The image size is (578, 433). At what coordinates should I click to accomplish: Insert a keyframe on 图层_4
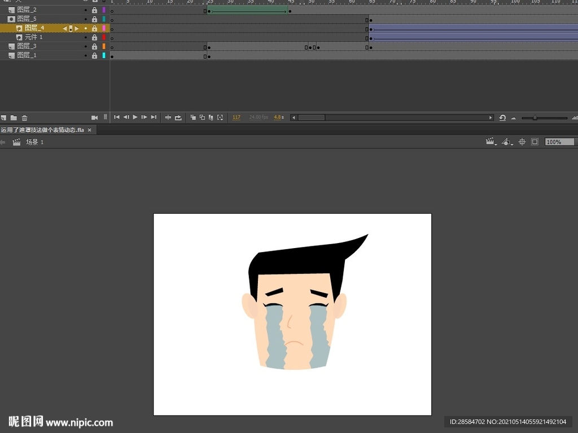(71, 28)
